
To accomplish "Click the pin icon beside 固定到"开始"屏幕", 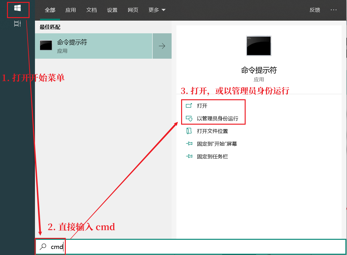I will click(189, 144).
